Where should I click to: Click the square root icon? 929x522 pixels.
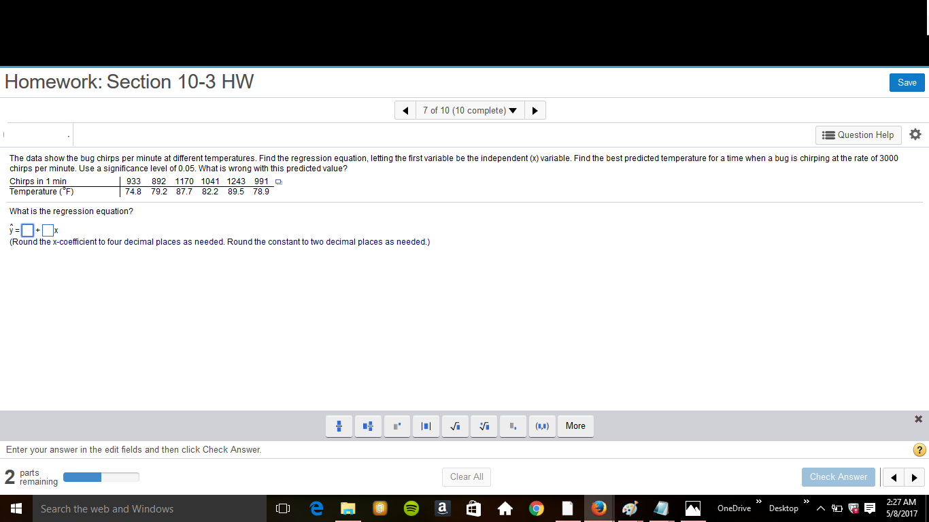455,426
